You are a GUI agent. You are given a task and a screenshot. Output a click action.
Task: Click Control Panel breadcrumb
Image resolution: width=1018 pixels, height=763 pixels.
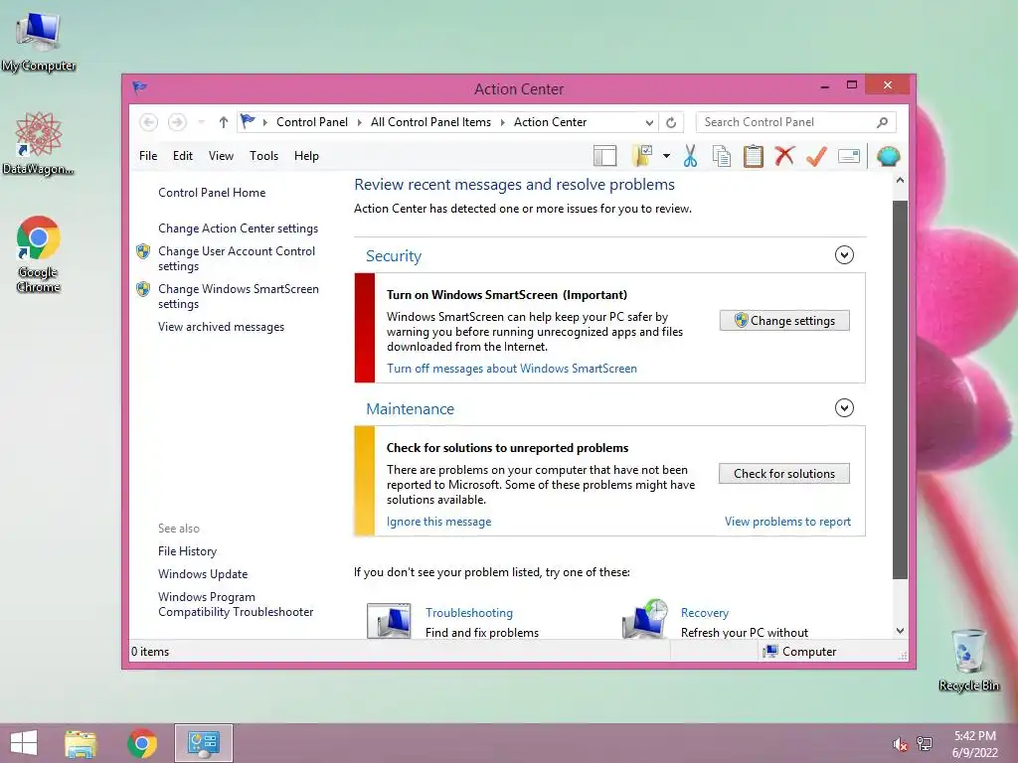coord(312,122)
